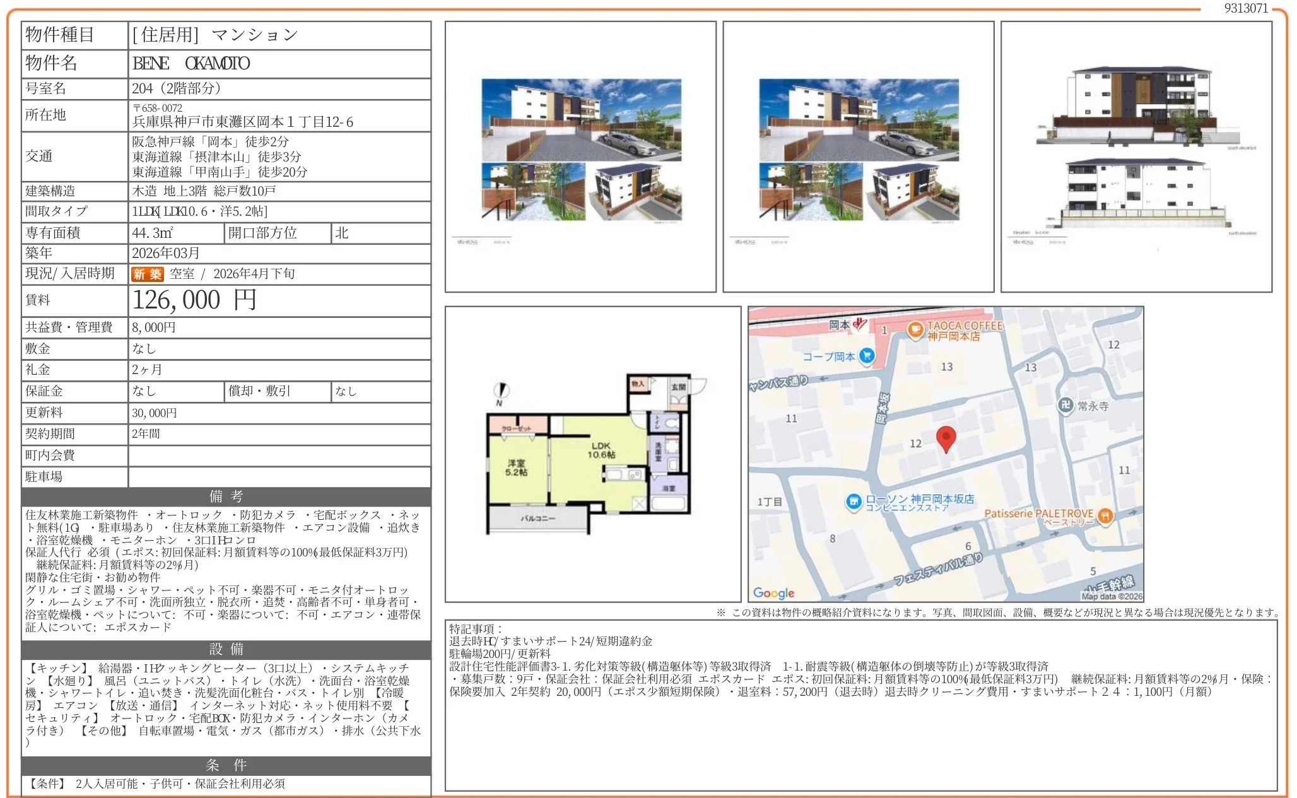The image size is (1297, 798).
Task: Click the 126,000円 rent amount
Action: pyautogui.click(x=194, y=300)
